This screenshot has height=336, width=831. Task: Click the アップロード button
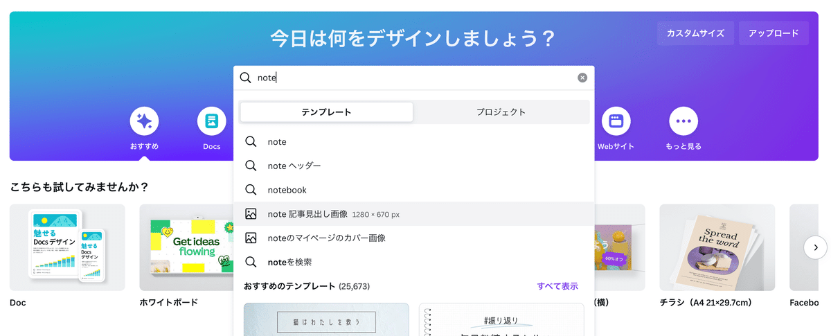coord(774,33)
